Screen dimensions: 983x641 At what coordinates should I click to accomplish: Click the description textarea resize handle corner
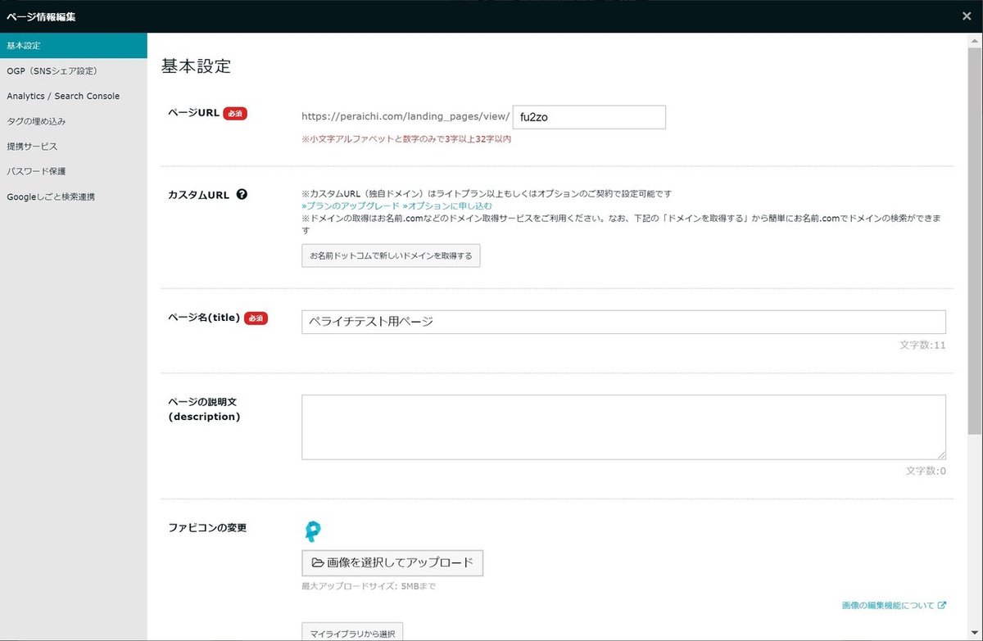click(x=941, y=454)
